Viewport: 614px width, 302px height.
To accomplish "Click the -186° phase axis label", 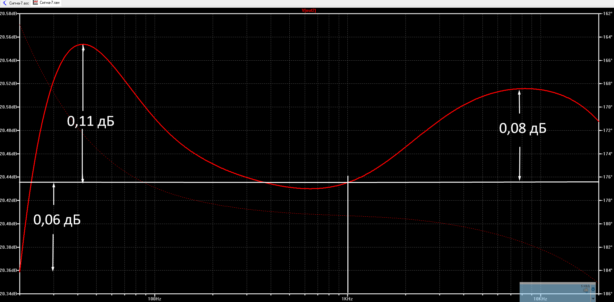I will click(607, 294).
